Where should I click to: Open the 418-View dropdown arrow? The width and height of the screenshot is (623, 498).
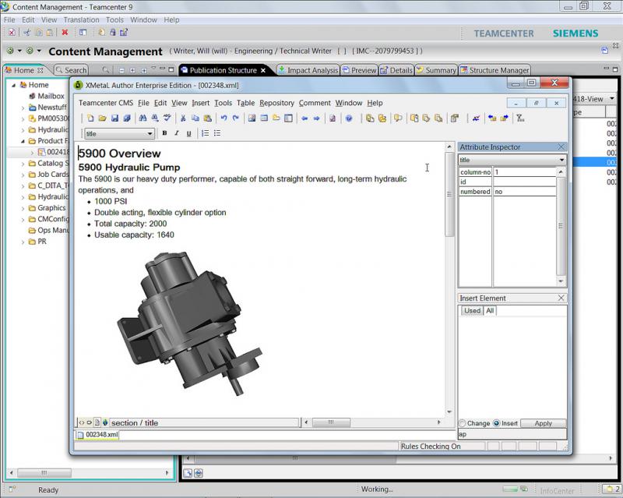click(x=612, y=98)
